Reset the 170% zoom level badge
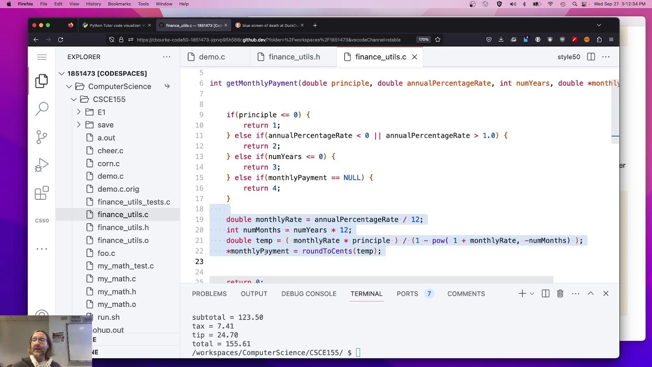Image resolution: width=652 pixels, height=367 pixels. [423, 40]
